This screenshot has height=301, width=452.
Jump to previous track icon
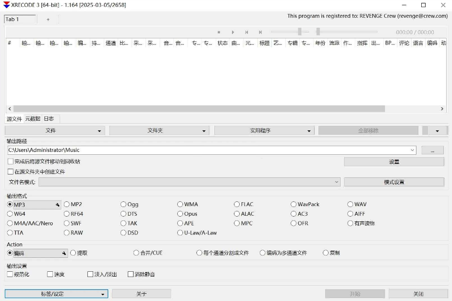246,32
